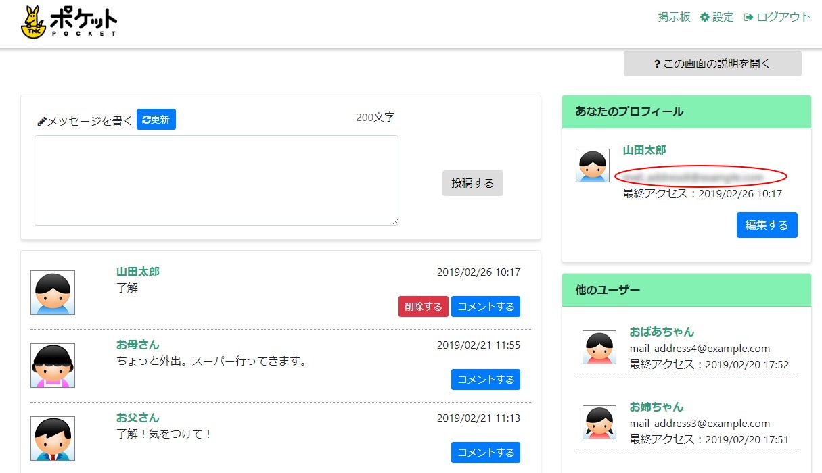This screenshot has height=473, width=822.
Task: Click 最終アクセス：2019/02/20 17:52 text
Action: pos(709,365)
